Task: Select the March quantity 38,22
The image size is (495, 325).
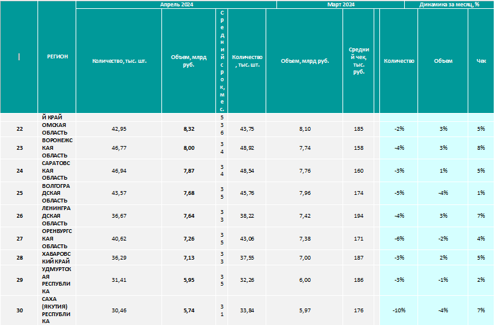Action: point(247,216)
